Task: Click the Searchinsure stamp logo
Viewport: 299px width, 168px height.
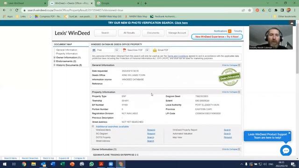Action: click(x=229, y=77)
